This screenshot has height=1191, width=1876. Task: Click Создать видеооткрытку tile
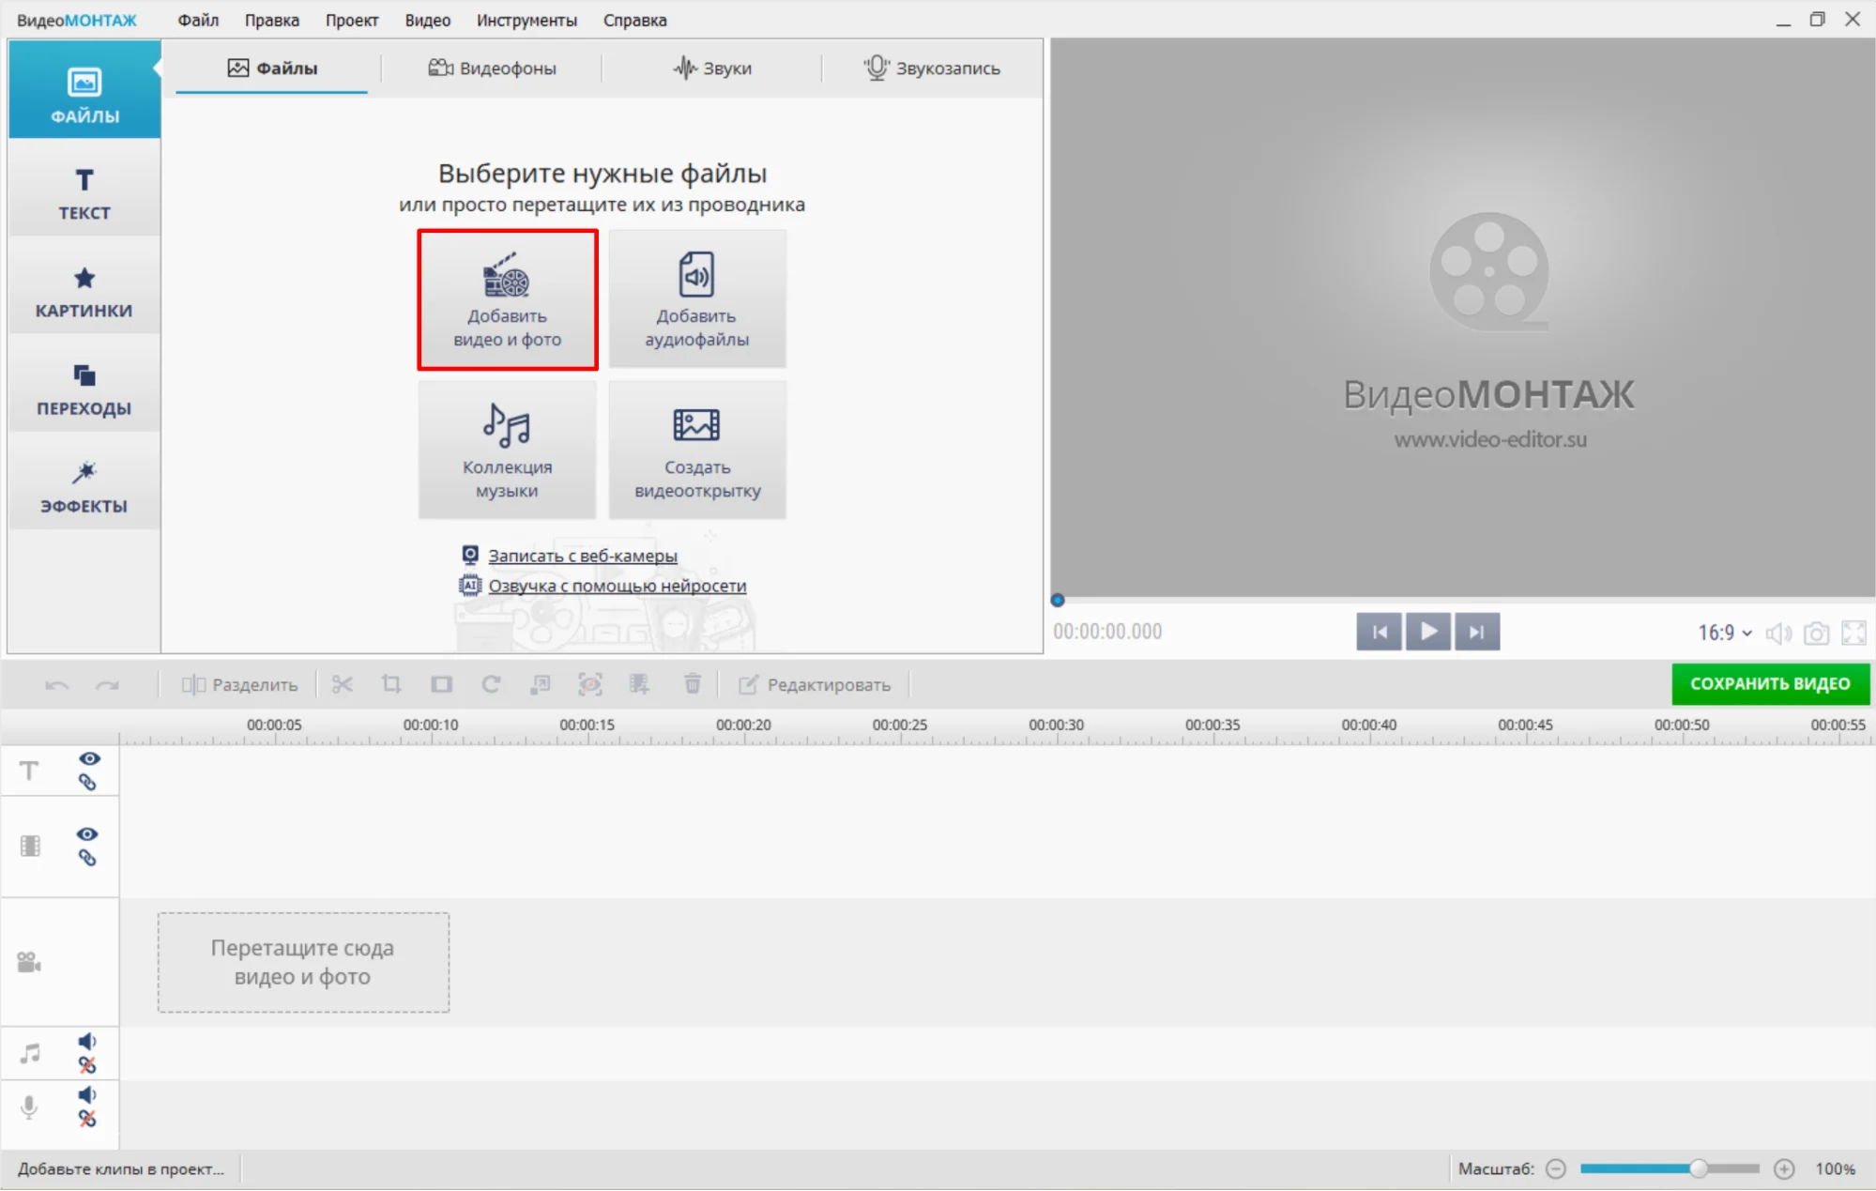click(697, 450)
